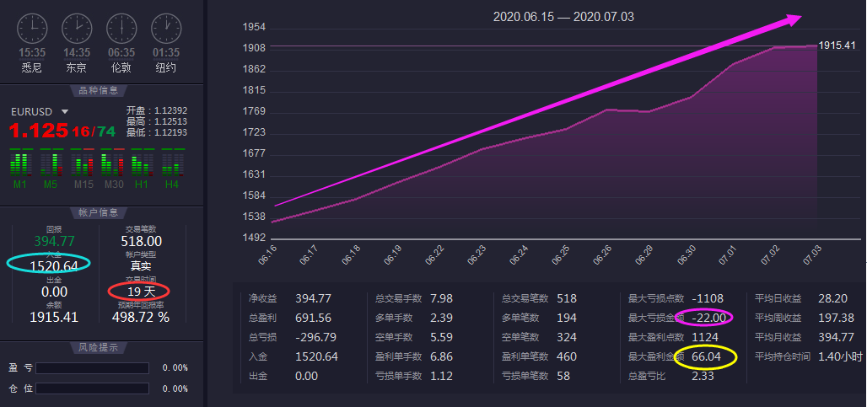The image size is (867, 407).
Task: Click the 品种信息 panel header
Action: 99,90
